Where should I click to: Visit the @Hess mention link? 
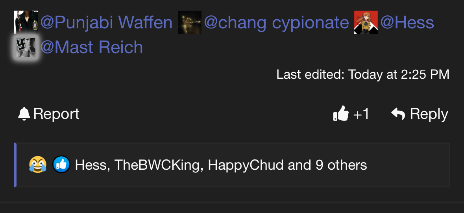[x=407, y=22]
